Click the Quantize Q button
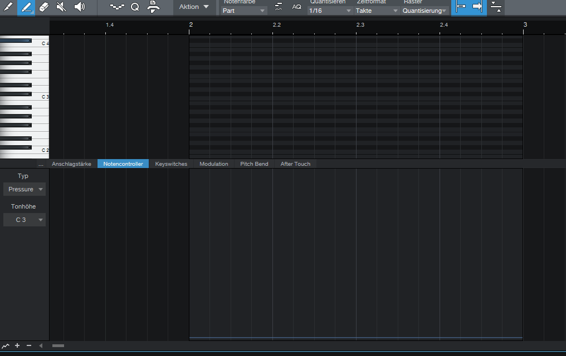 (135, 7)
